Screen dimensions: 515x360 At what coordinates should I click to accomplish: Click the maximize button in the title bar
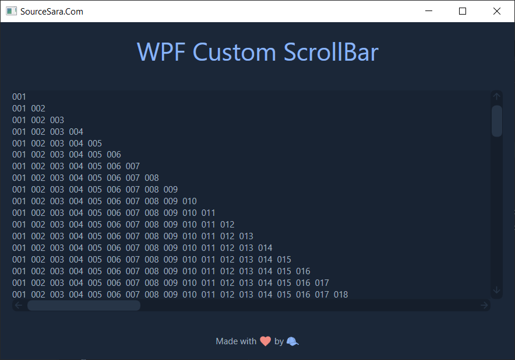click(x=463, y=11)
